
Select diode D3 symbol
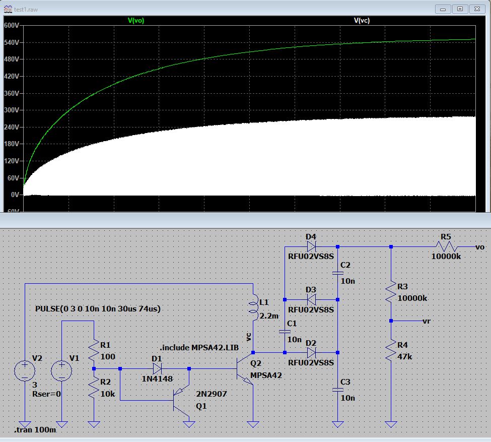311,300
